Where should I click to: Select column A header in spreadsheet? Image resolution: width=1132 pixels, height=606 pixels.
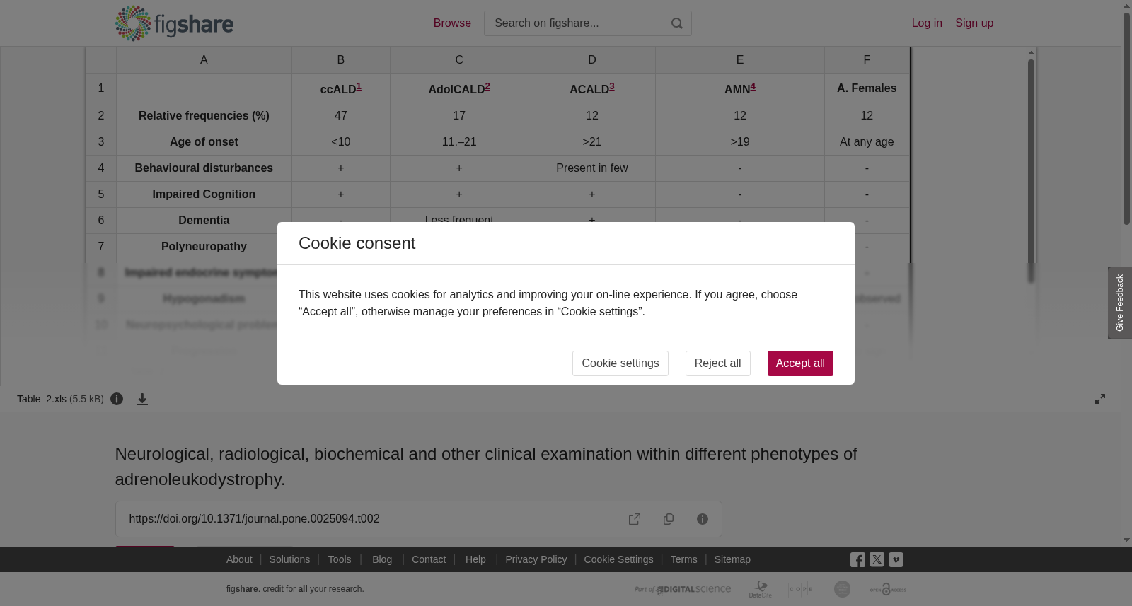pos(204,60)
